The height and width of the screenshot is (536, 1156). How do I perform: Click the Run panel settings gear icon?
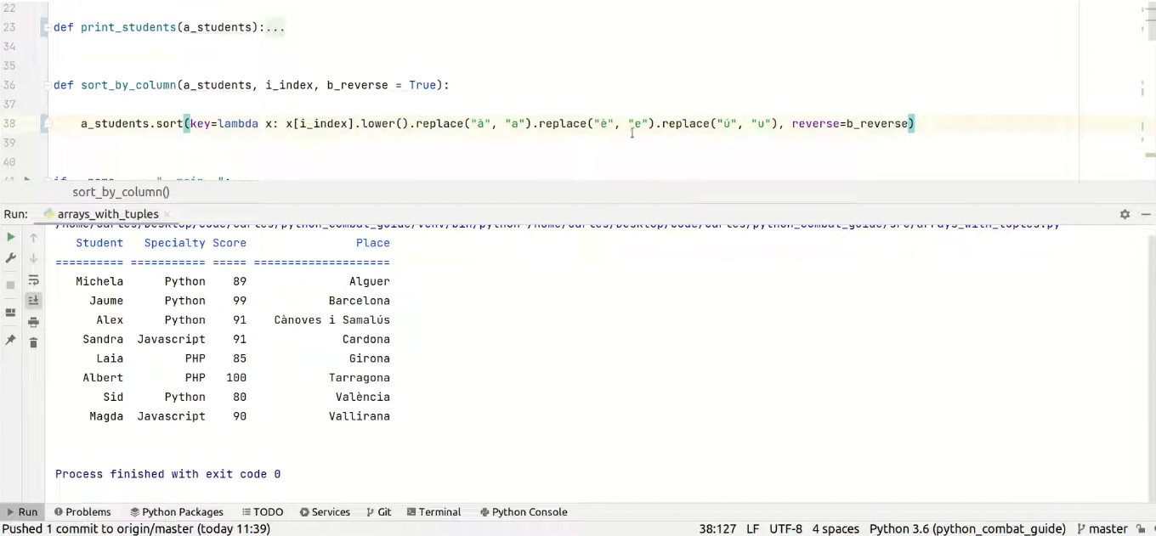click(1125, 215)
